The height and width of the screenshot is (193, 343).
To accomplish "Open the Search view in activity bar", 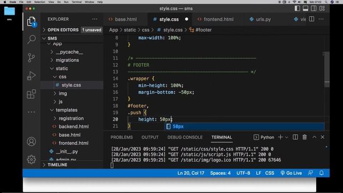I will pos(31,39).
